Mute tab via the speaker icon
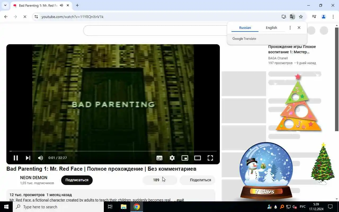This screenshot has width=339, height=212. 61,5
